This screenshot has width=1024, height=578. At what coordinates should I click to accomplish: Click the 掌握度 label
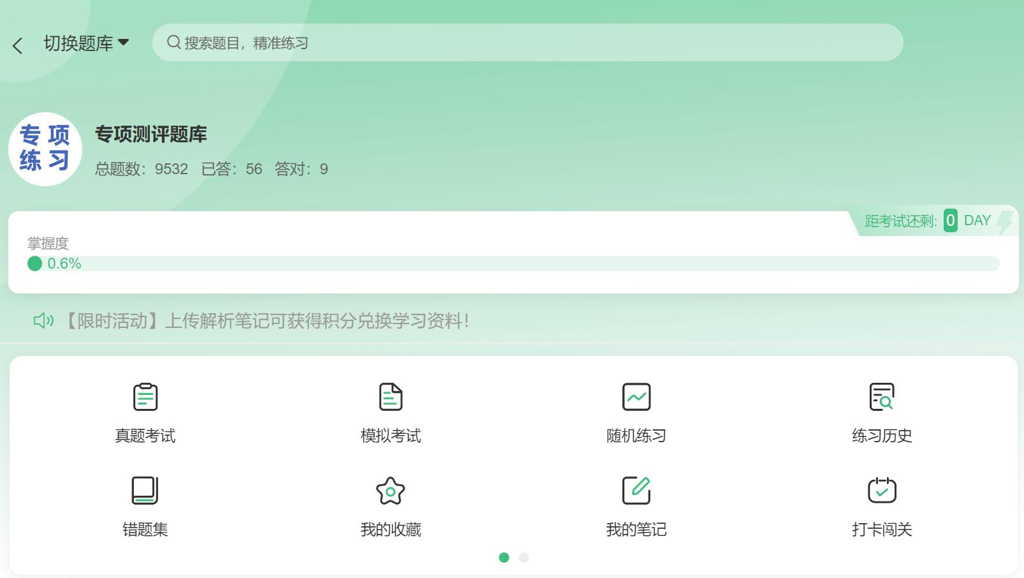pyautogui.click(x=48, y=243)
